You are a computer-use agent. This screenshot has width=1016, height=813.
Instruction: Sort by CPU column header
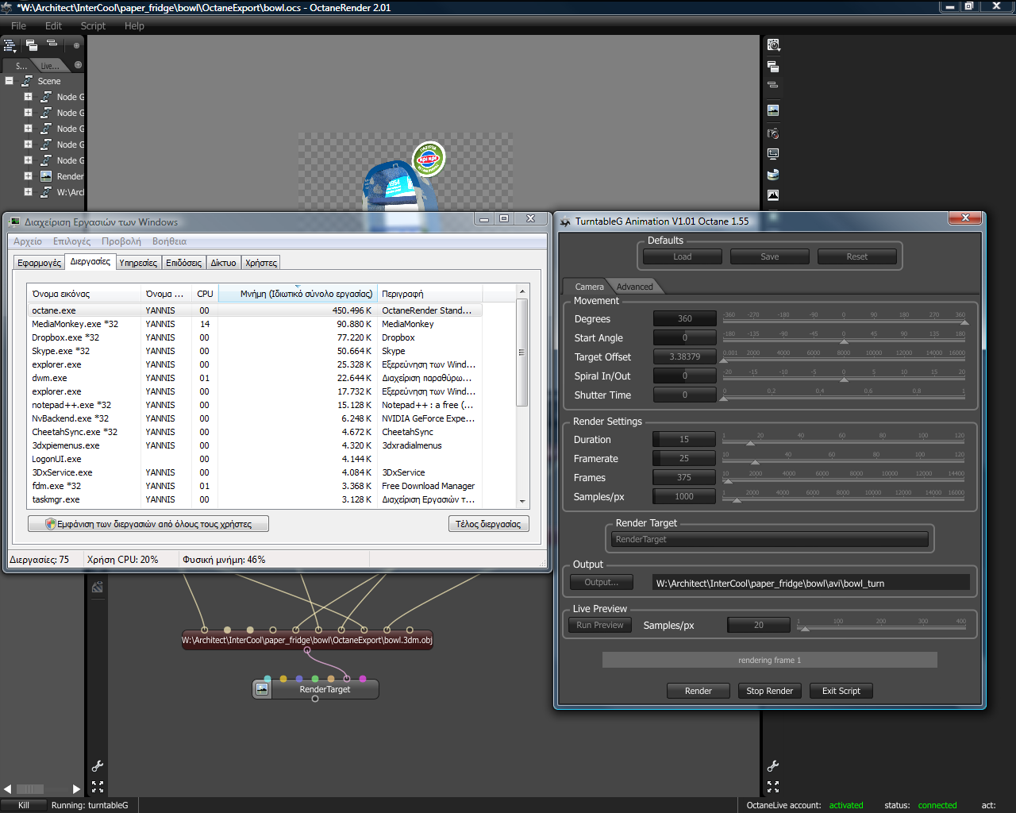pyautogui.click(x=205, y=294)
